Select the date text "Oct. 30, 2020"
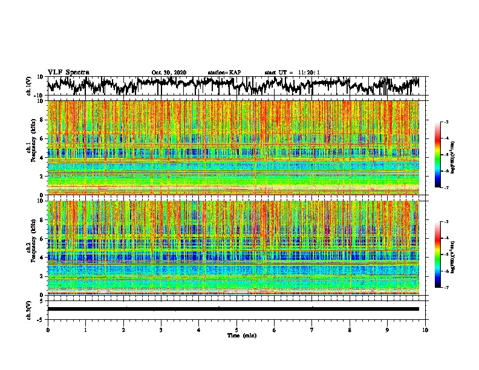 169,73
